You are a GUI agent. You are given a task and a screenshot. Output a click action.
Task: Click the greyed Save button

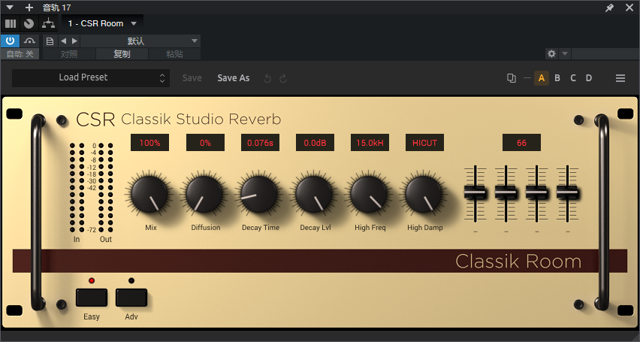(x=192, y=78)
